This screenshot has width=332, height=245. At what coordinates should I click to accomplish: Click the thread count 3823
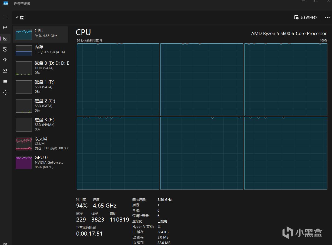coord(98,220)
